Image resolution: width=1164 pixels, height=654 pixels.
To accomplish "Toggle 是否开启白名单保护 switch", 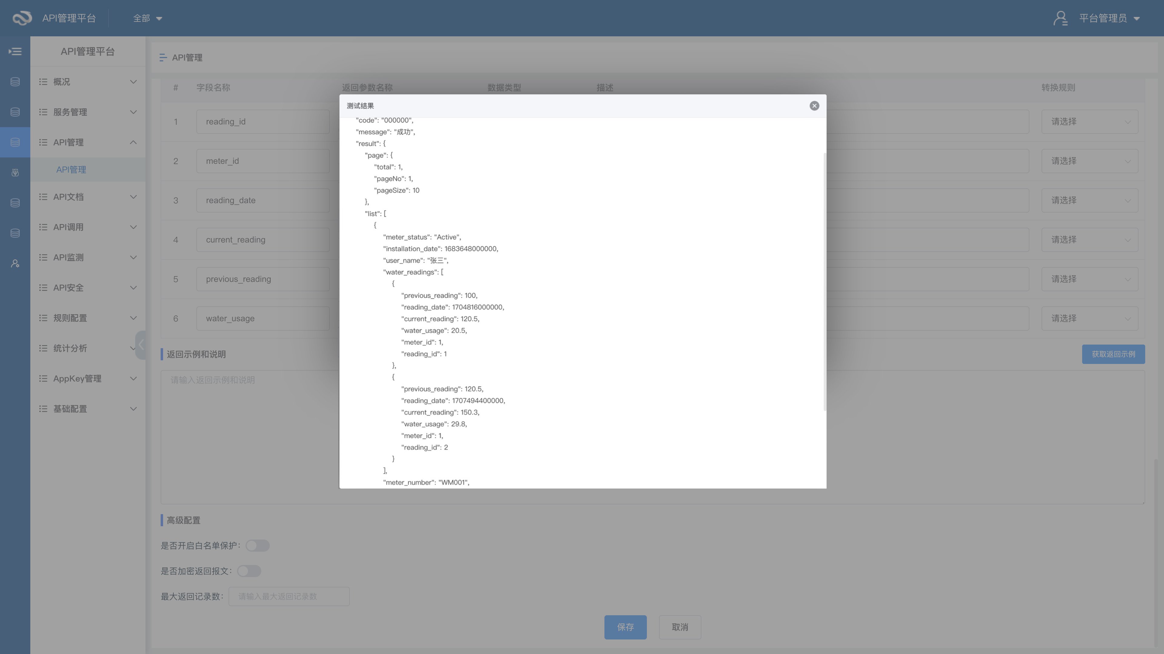I will [258, 546].
